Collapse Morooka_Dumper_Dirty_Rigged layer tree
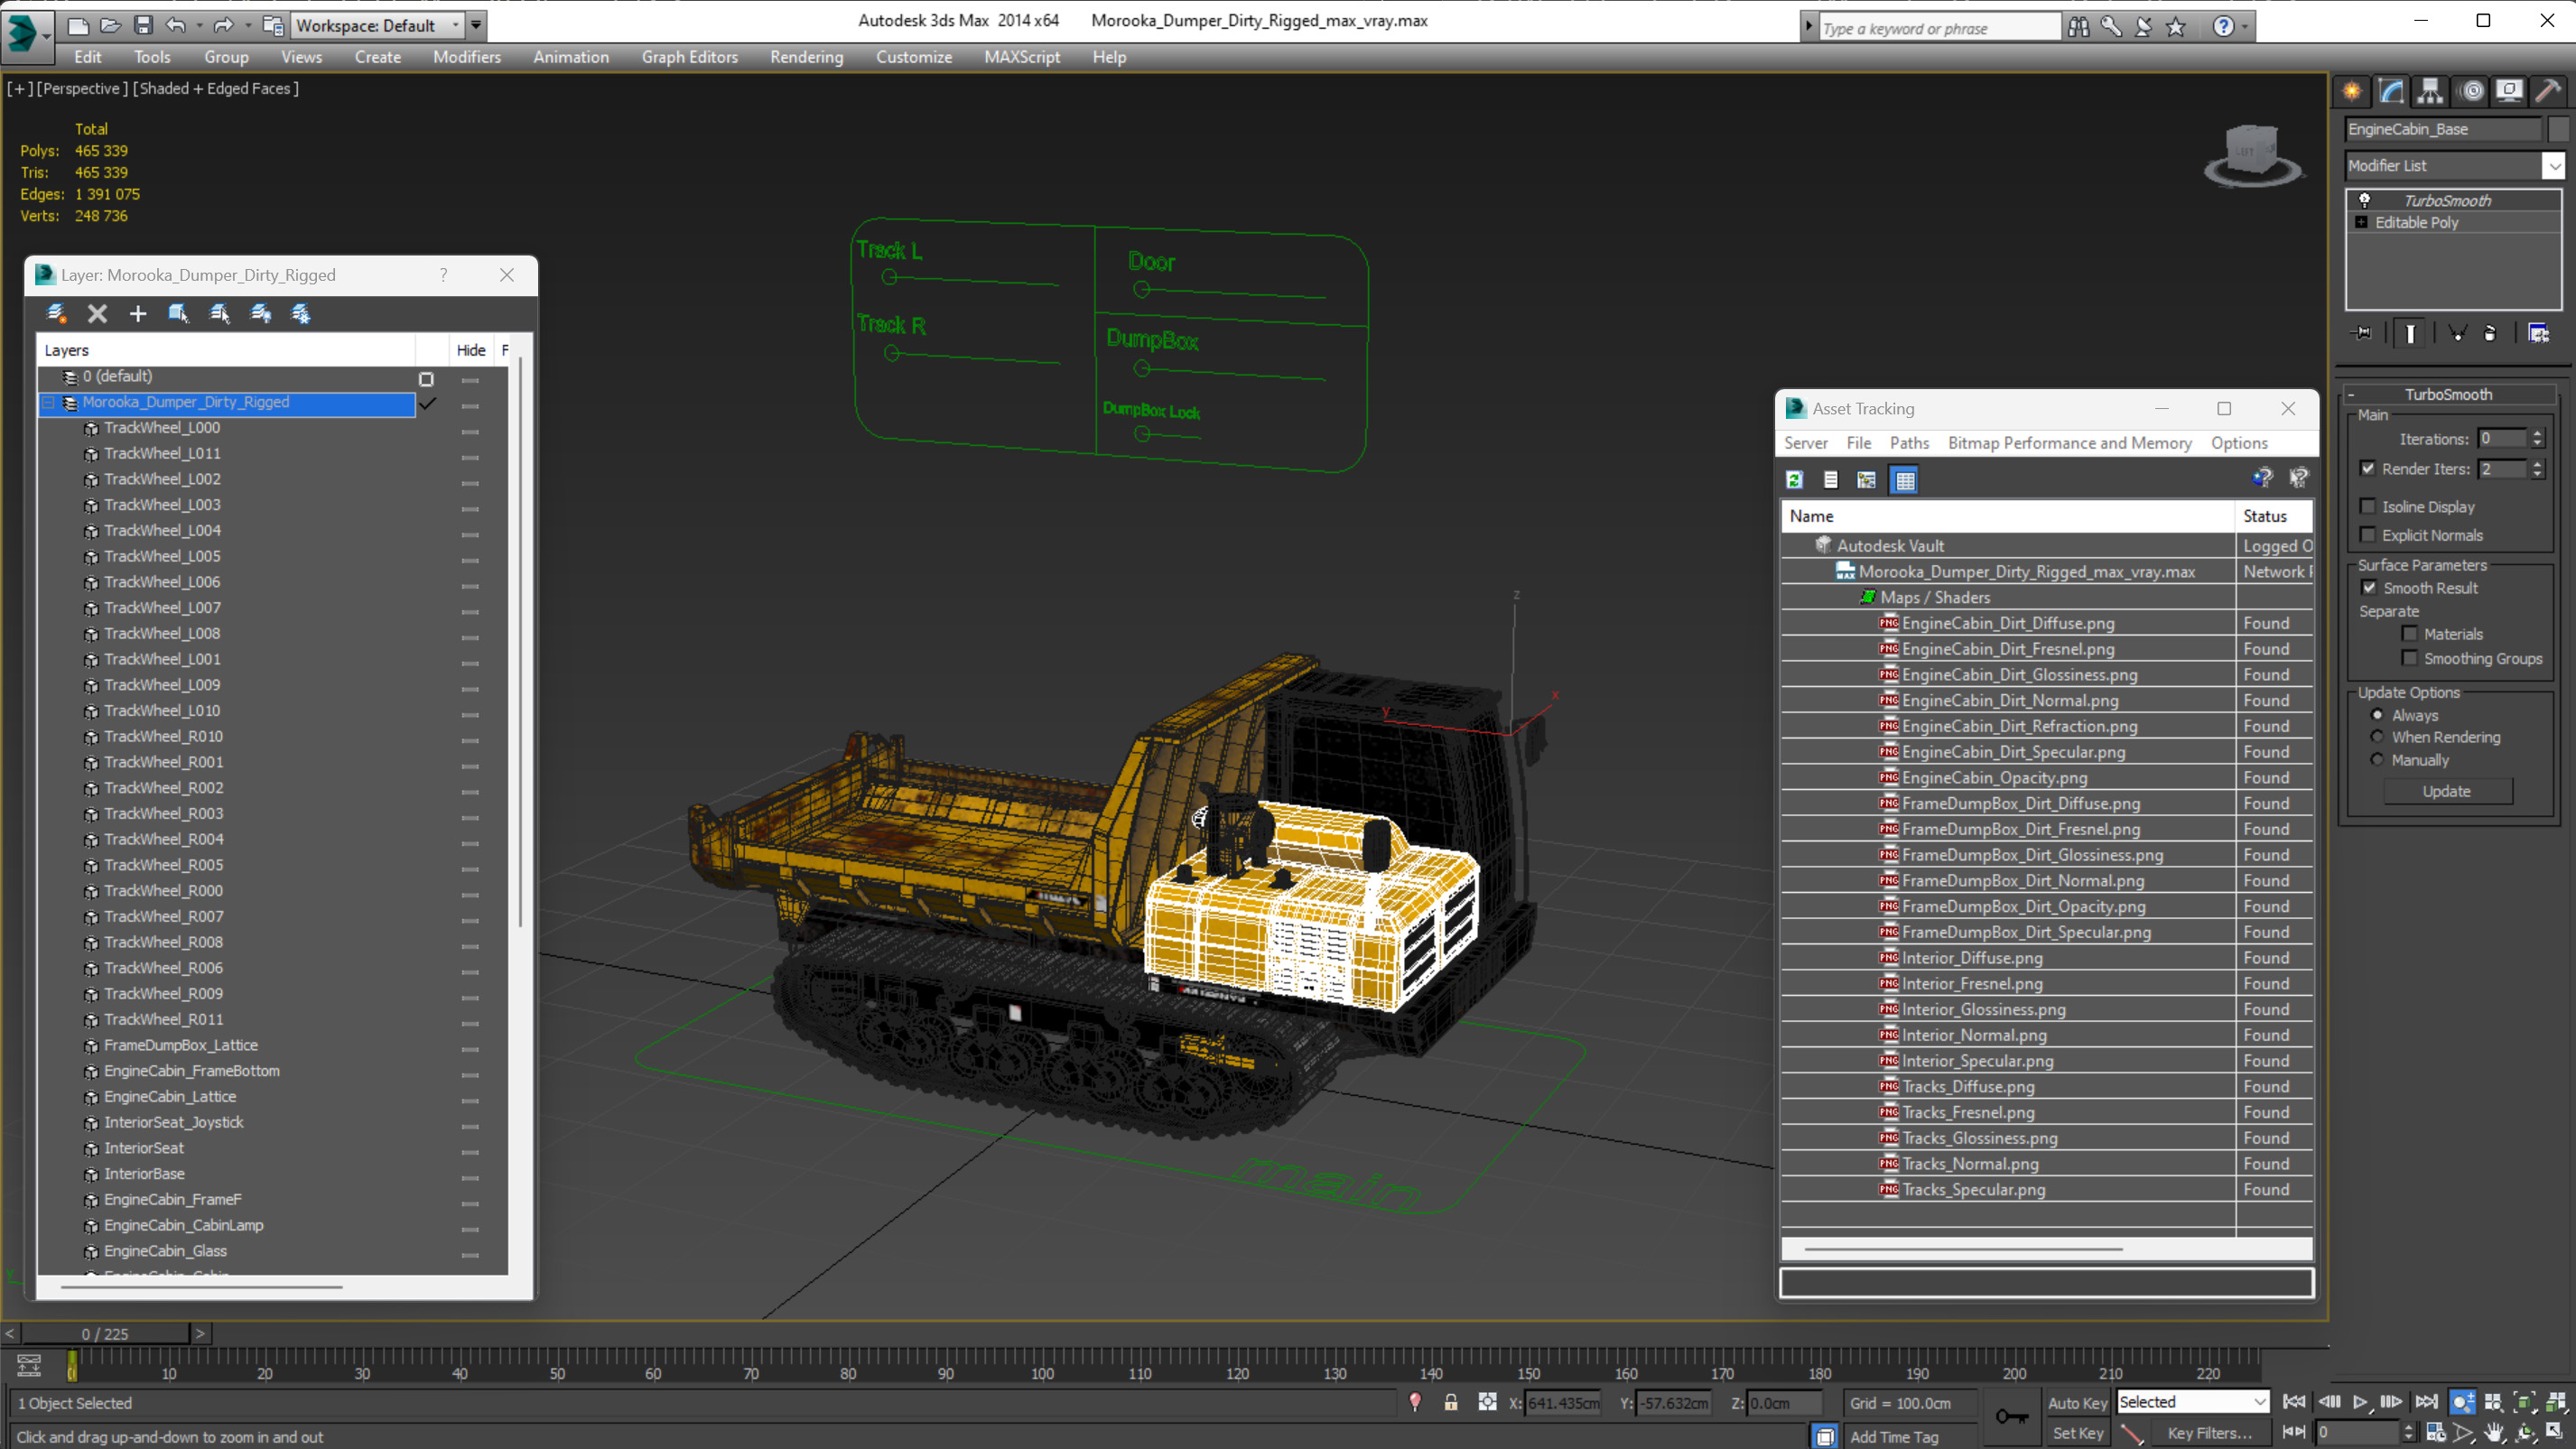Viewport: 2576px width, 1449px height. pos(48,402)
